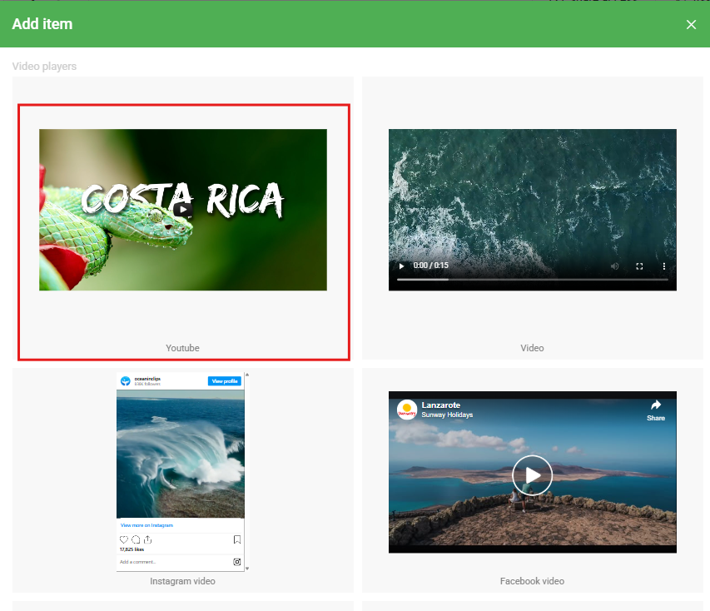Click View profile on the Instagram post
710x611 pixels.
225,381
